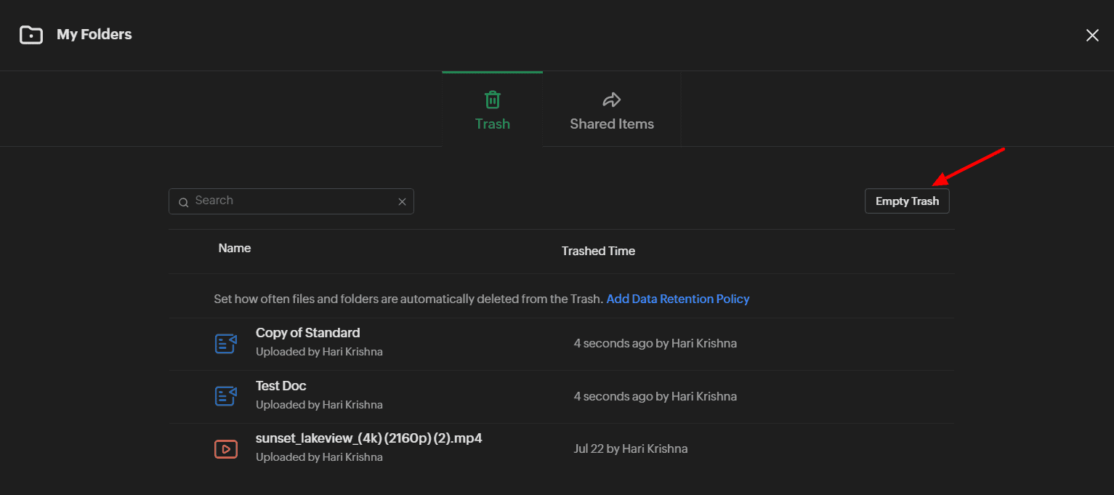Screen dimensions: 1114x495
Task: Click the My Folders title text
Action: click(x=94, y=35)
